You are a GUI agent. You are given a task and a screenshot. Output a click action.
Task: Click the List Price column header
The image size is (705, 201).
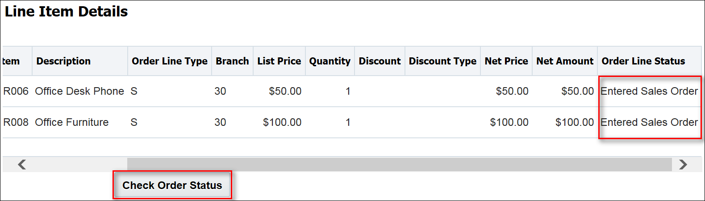coord(279,61)
